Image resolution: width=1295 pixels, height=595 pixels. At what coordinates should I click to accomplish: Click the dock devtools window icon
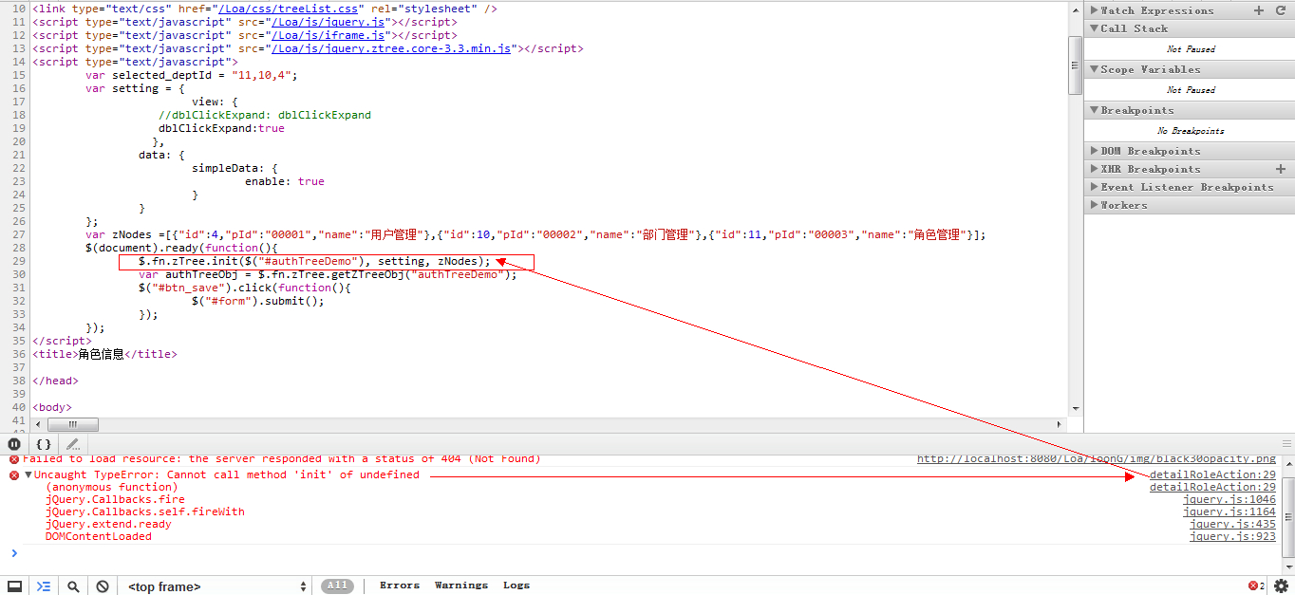coord(14,586)
